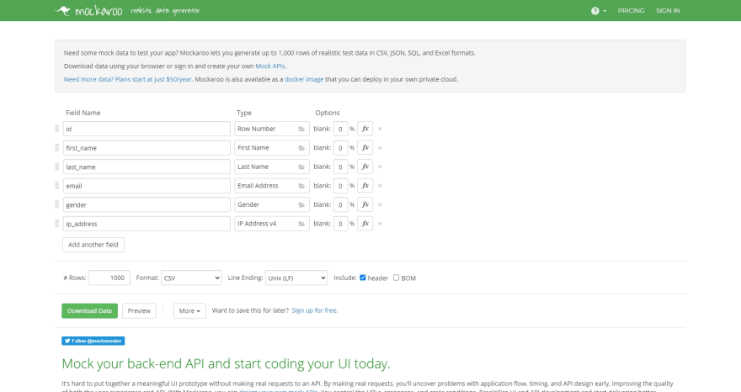
Task: Click the Mockaroo kangaroo logo
Action: 65,10
